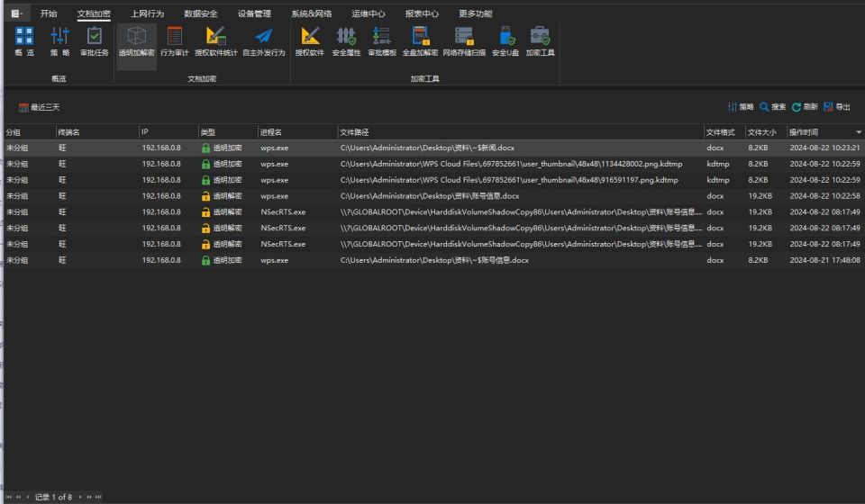The width and height of the screenshot is (865, 504).
Task: Go to next record in pager
Action: [x=80, y=497]
